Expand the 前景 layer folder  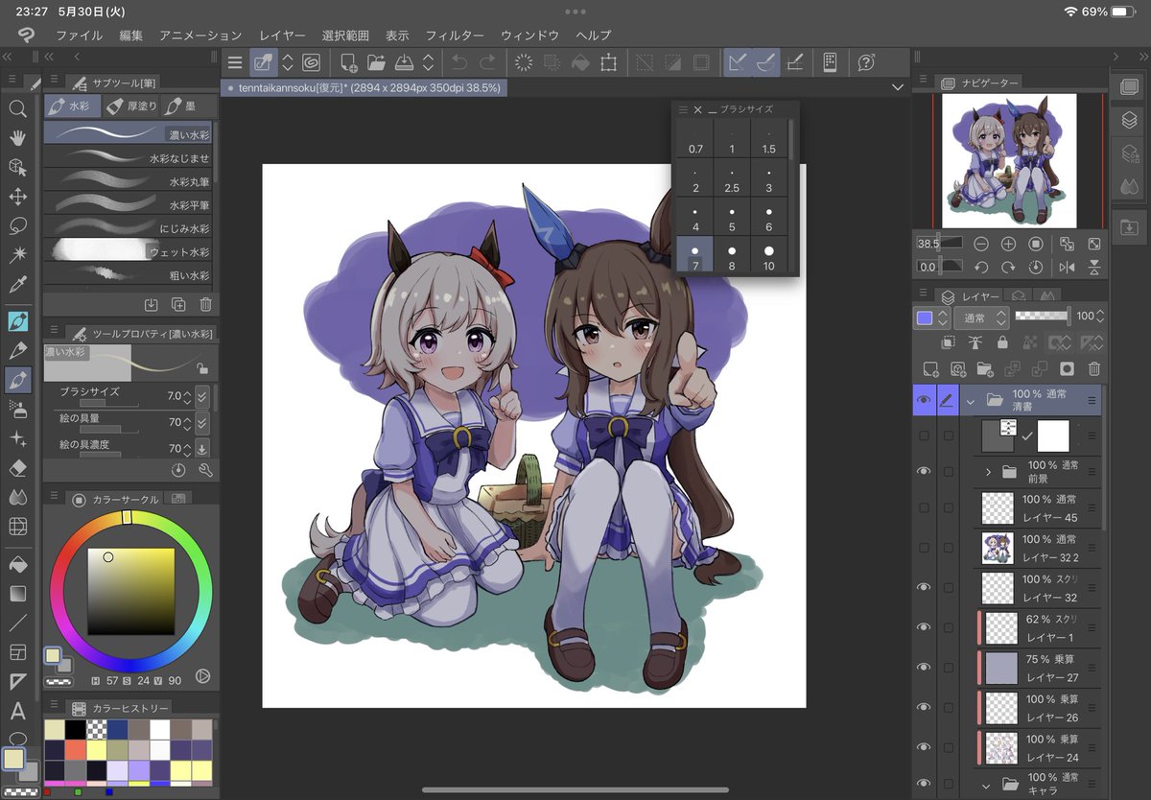coord(988,472)
